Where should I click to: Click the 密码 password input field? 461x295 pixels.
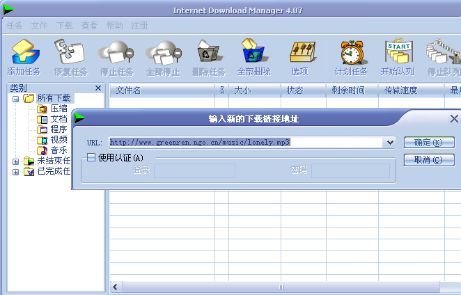click(x=350, y=170)
